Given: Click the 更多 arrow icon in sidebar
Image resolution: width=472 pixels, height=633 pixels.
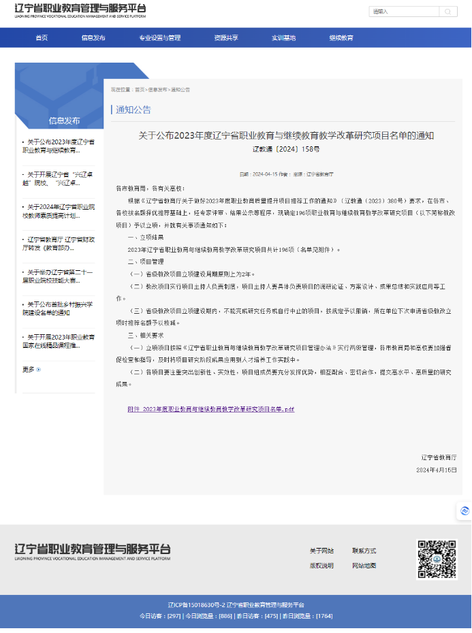Looking at the screenshot, I should click(39, 370).
